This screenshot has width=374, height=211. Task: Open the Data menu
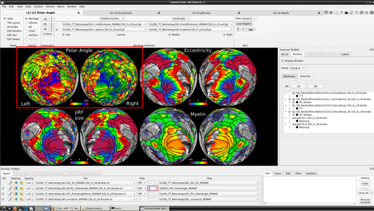click(x=28, y=7)
